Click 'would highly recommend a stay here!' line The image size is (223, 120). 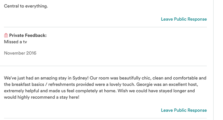tap(41, 97)
